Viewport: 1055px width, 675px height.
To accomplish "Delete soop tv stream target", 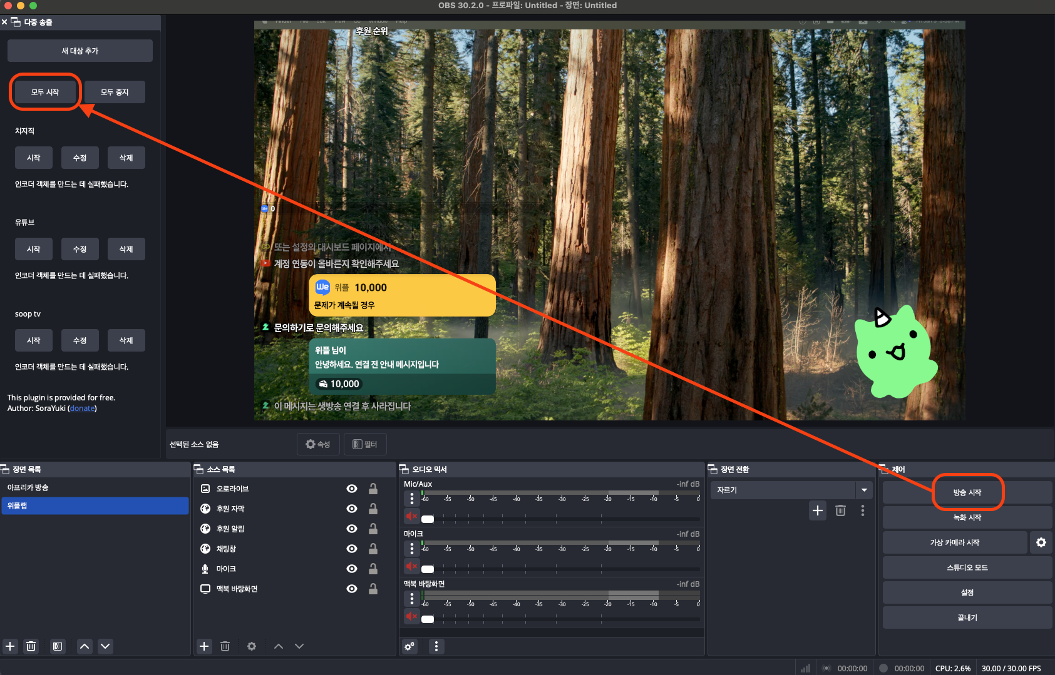I will [x=126, y=340].
